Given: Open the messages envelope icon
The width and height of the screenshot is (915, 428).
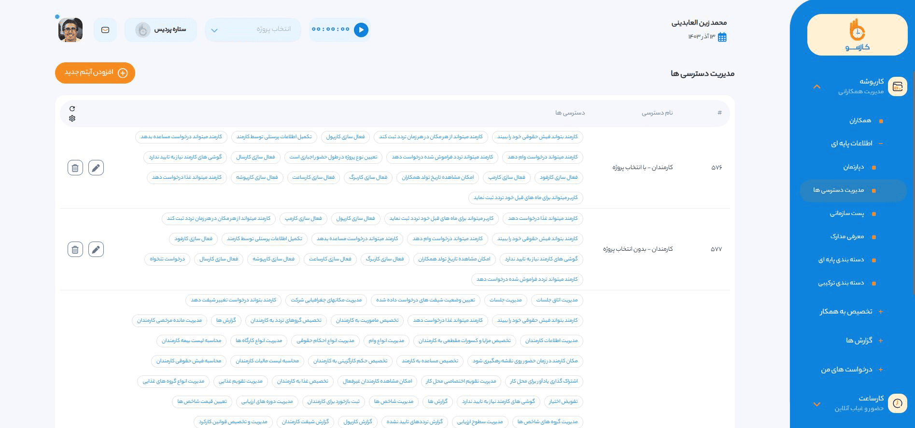Looking at the screenshot, I should 105,30.
